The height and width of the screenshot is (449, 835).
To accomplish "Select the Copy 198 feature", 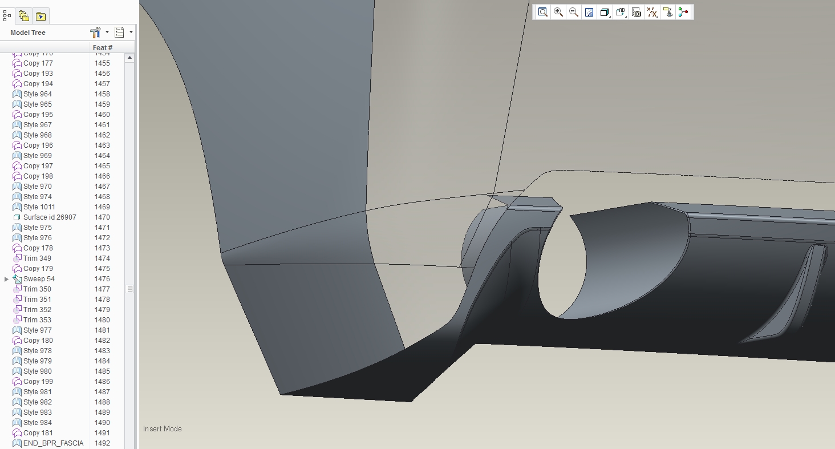I will point(38,176).
